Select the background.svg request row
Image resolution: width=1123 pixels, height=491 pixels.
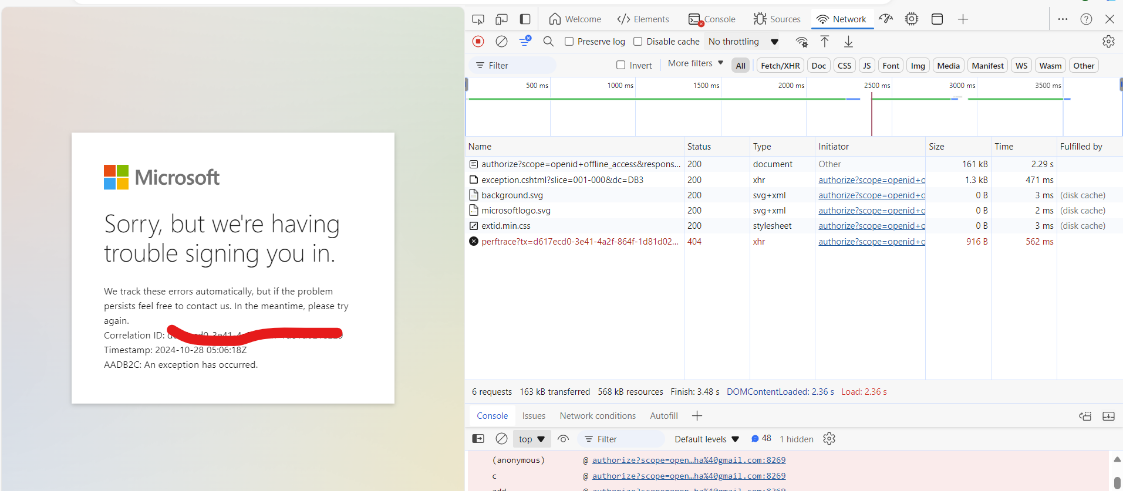click(794, 195)
